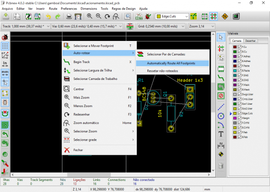
Task: Click the redraw view toolbar icon
Action: pos(107,17)
